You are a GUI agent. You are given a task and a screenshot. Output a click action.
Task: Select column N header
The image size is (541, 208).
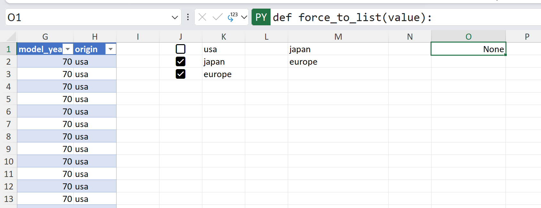coord(410,37)
